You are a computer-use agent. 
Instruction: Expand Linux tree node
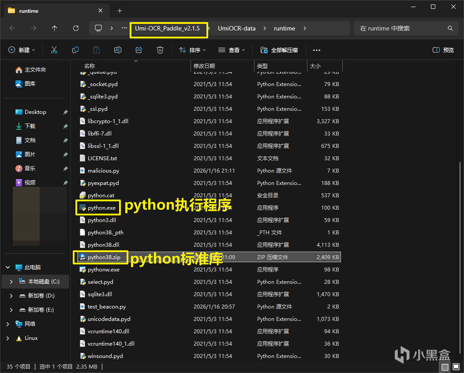click(x=7, y=338)
